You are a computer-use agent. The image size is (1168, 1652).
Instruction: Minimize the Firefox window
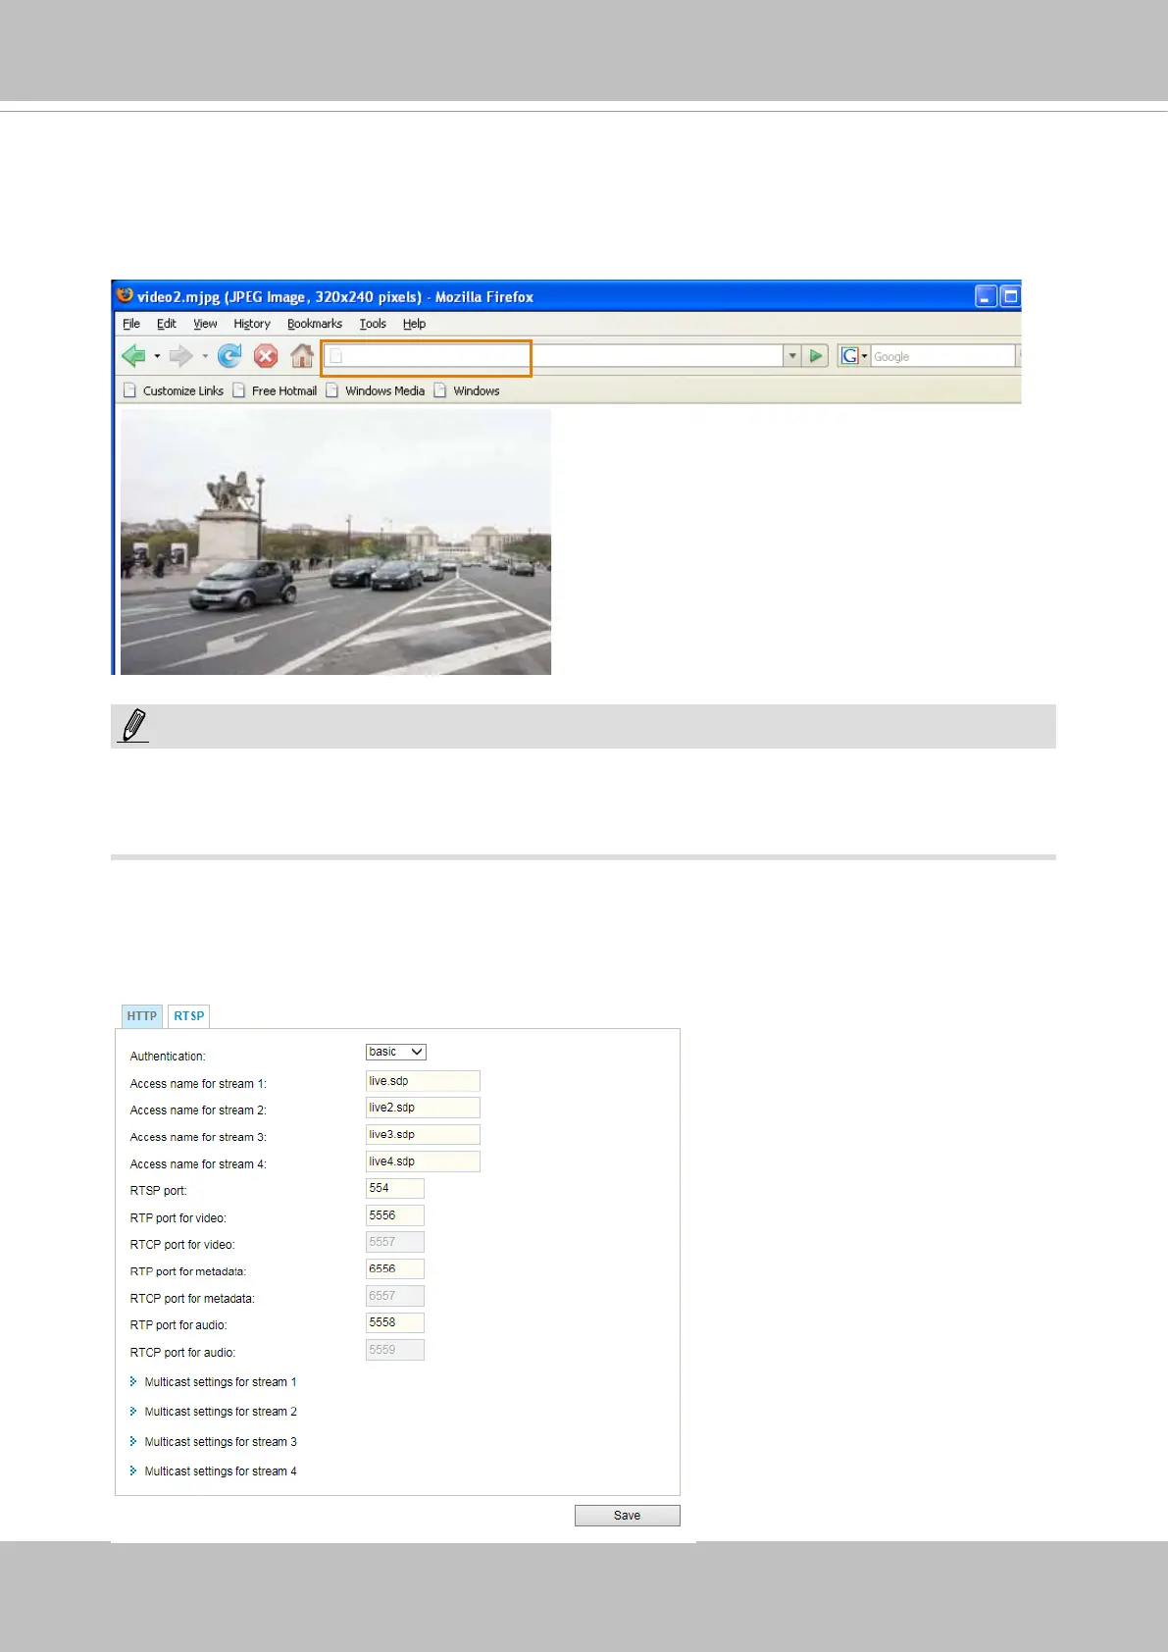pyautogui.click(x=987, y=296)
